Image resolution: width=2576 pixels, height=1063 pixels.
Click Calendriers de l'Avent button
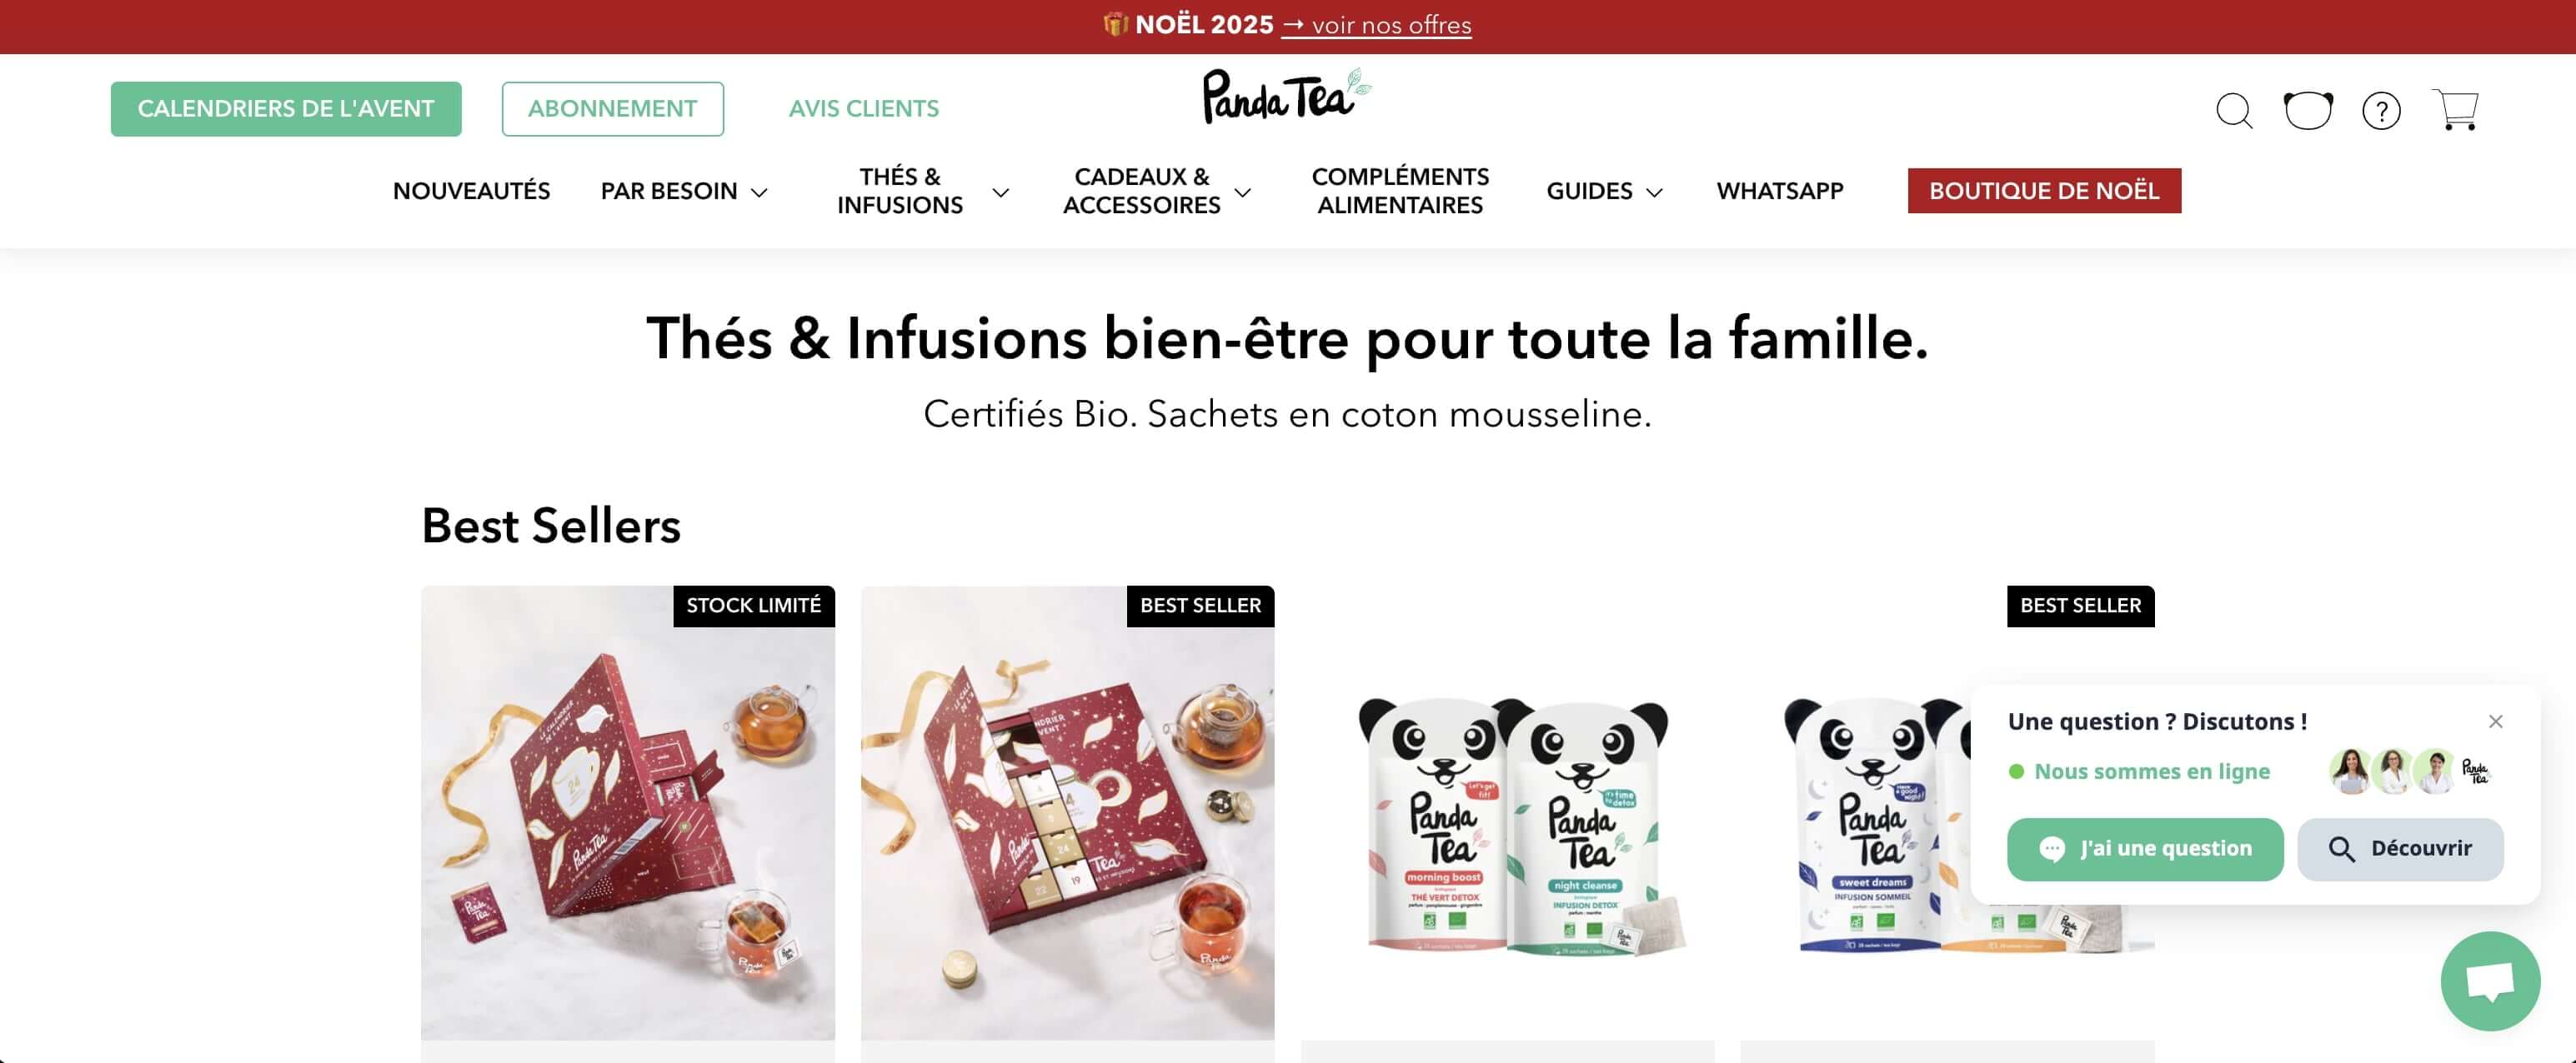pyautogui.click(x=286, y=109)
